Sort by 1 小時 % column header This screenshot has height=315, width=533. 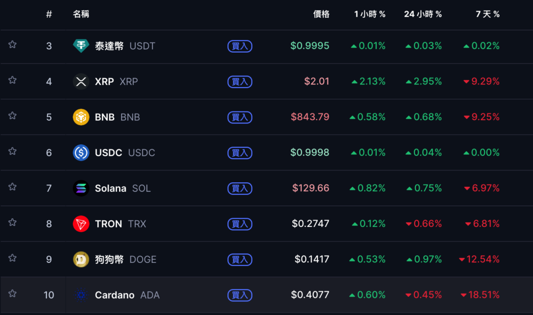(370, 14)
